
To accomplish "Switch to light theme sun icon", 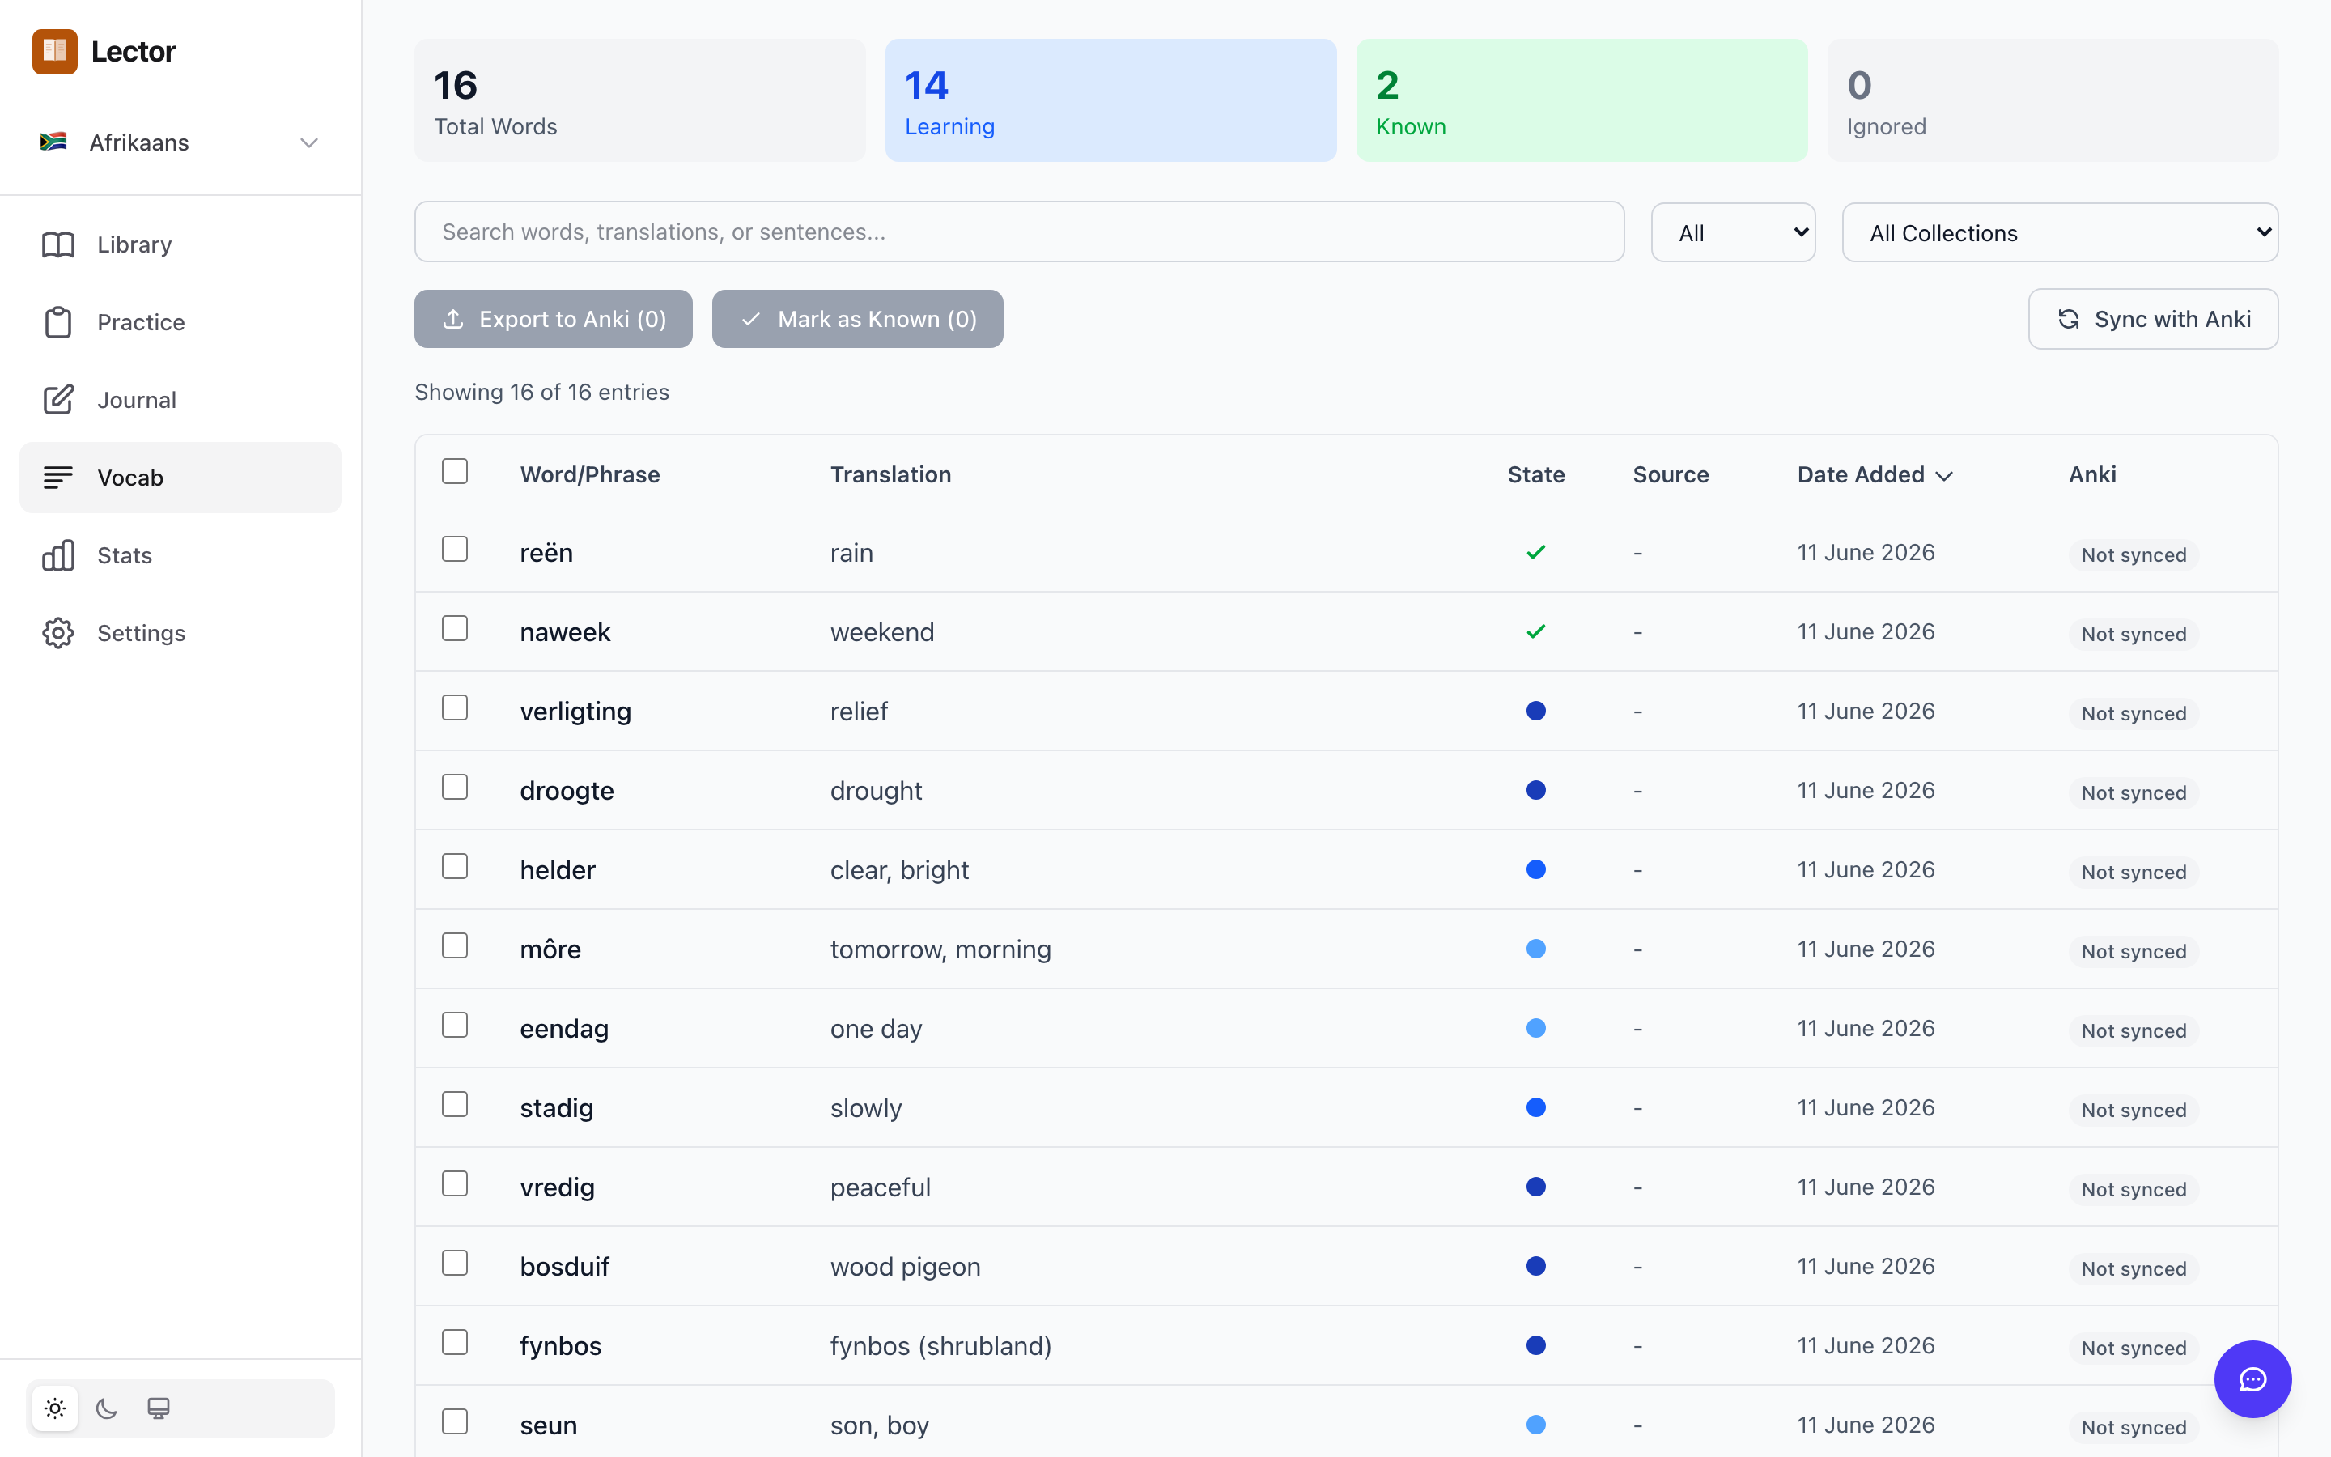I will [x=55, y=1408].
